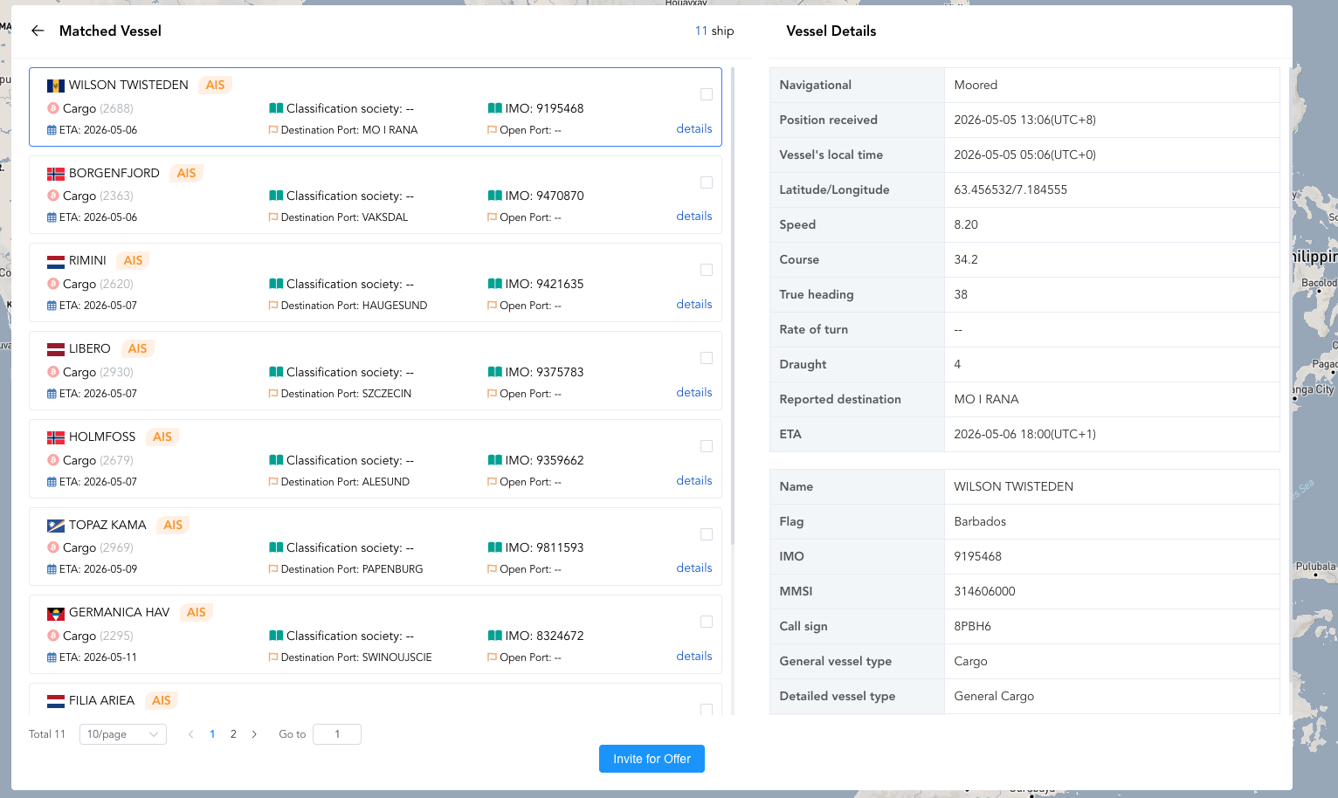The height and width of the screenshot is (798, 1338).
Task: Click the Reported destination value MO I RANA
Action: (x=986, y=399)
